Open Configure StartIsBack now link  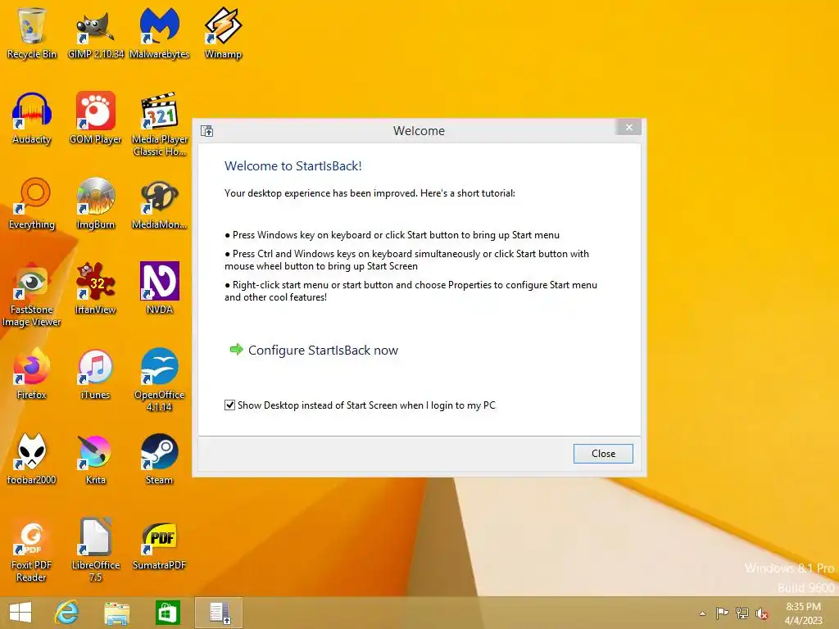click(323, 351)
